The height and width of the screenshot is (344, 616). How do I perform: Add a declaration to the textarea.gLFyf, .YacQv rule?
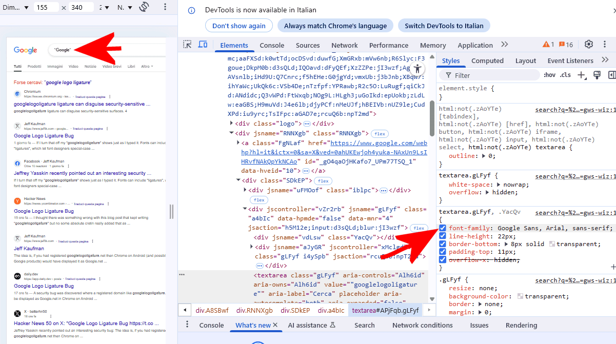pos(613,267)
